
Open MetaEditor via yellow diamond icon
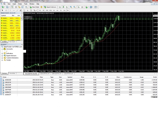pyautogui.click(x=41, y=7)
